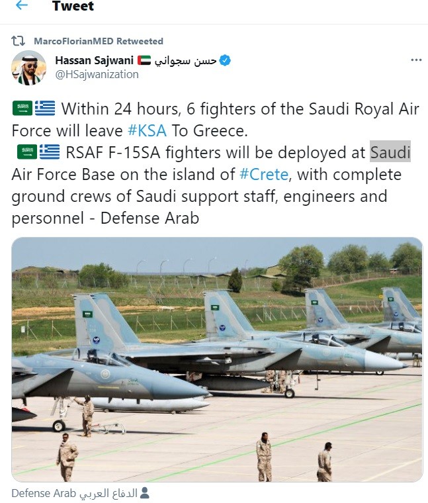The image size is (428, 503).
Task: Open Hassan Sajwani's profile avatar
Action: pyautogui.click(x=29, y=68)
